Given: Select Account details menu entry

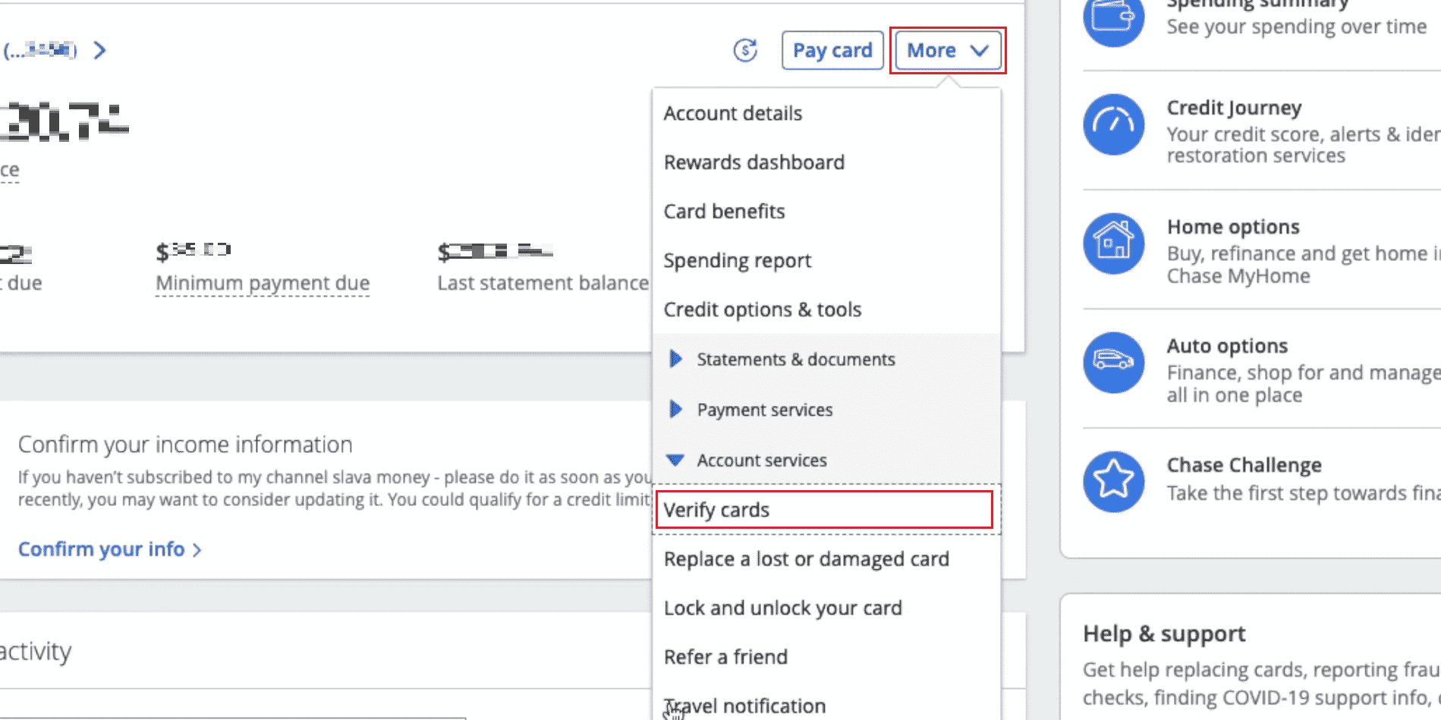Looking at the screenshot, I should (x=733, y=113).
